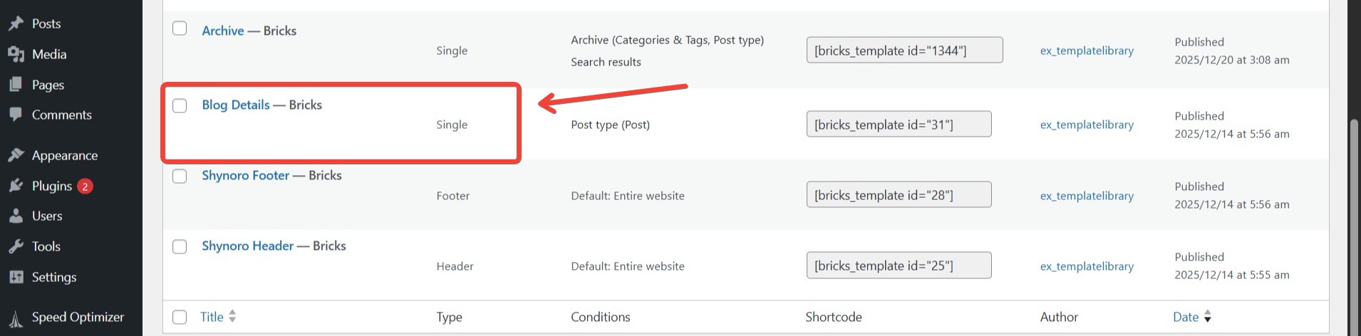The width and height of the screenshot is (1361, 336).
Task: Click the Comments speech bubble icon
Action: 16,115
